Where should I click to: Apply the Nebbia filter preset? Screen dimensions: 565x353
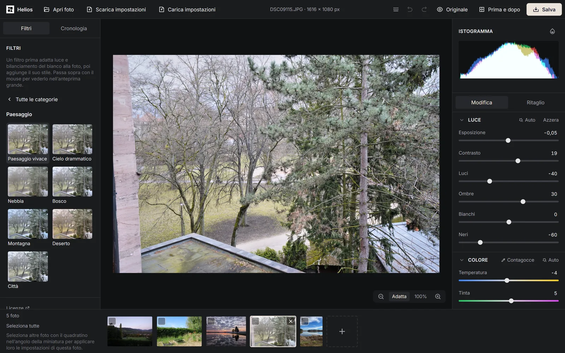(x=28, y=185)
